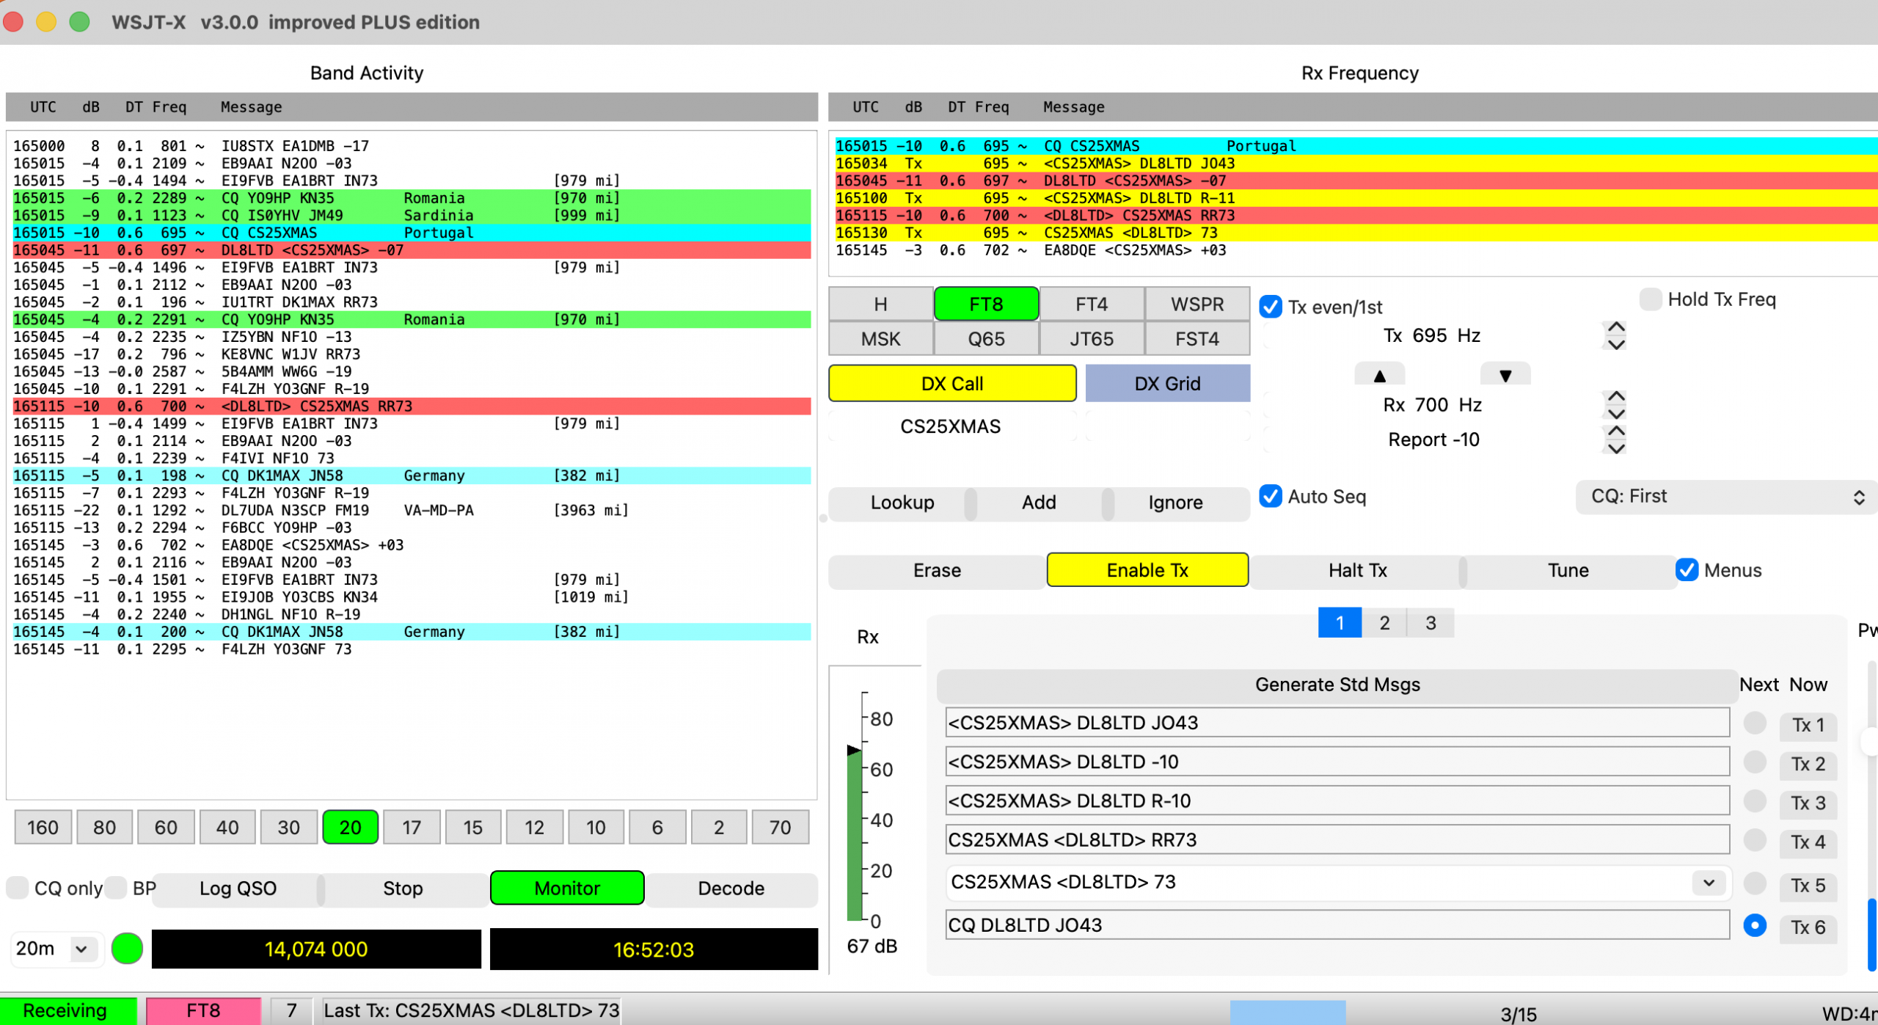This screenshot has width=1878, height=1025.
Task: Click the Erase button
Action: 936,570
